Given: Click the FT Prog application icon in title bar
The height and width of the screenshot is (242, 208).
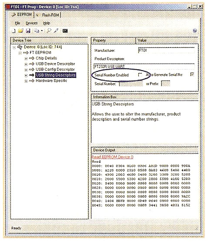Looking at the screenshot, I should coord(7,7).
